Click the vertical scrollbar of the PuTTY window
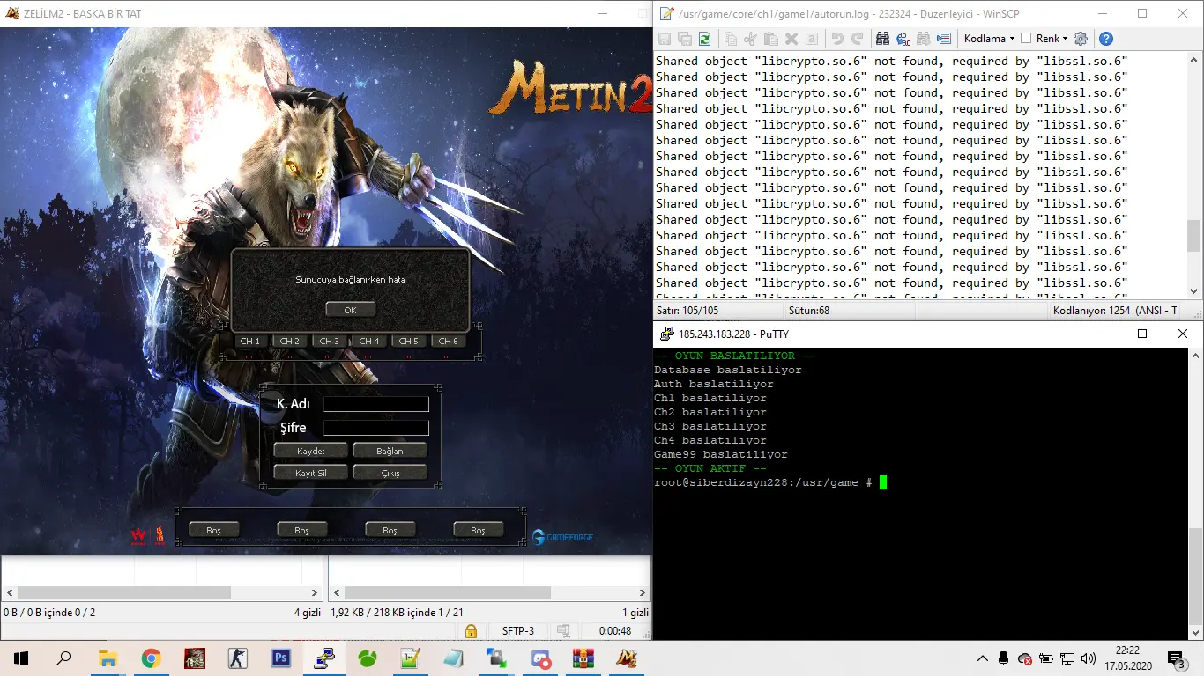This screenshot has width=1204, height=676. pyautogui.click(x=1195, y=493)
